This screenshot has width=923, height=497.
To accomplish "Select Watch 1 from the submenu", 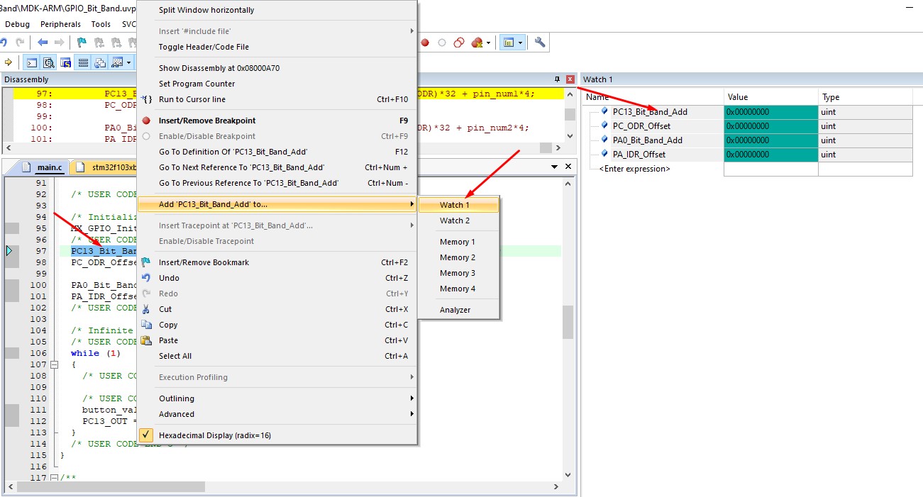I will tap(455, 205).
